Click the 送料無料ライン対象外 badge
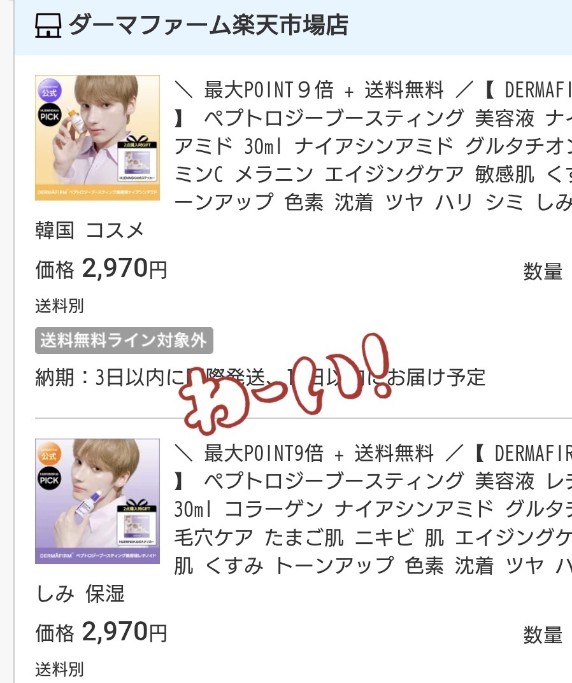This screenshot has width=572, height=683. click(x=124, y=341)
